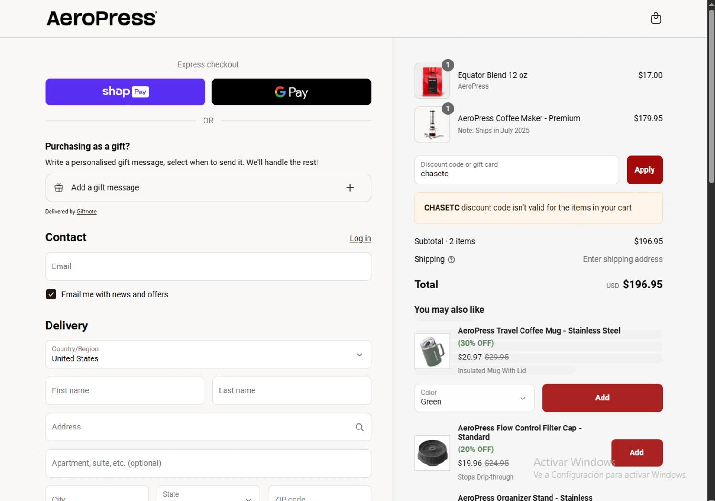Open the Color Green dropdown for travel mug

474,398
